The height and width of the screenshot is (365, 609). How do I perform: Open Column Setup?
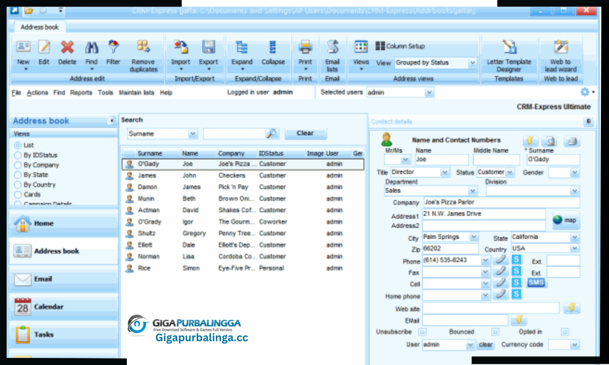[x=400, y=46]
